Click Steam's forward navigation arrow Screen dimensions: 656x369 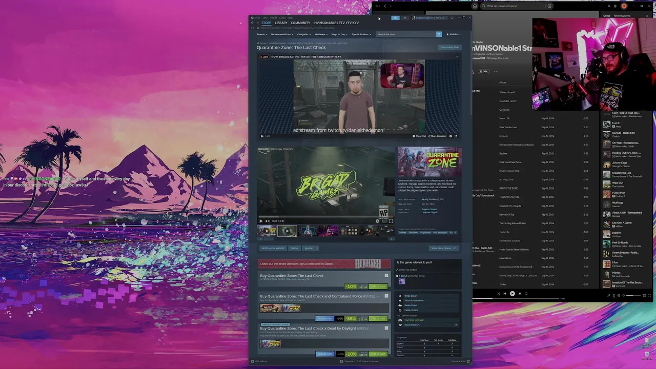[257, 23]
